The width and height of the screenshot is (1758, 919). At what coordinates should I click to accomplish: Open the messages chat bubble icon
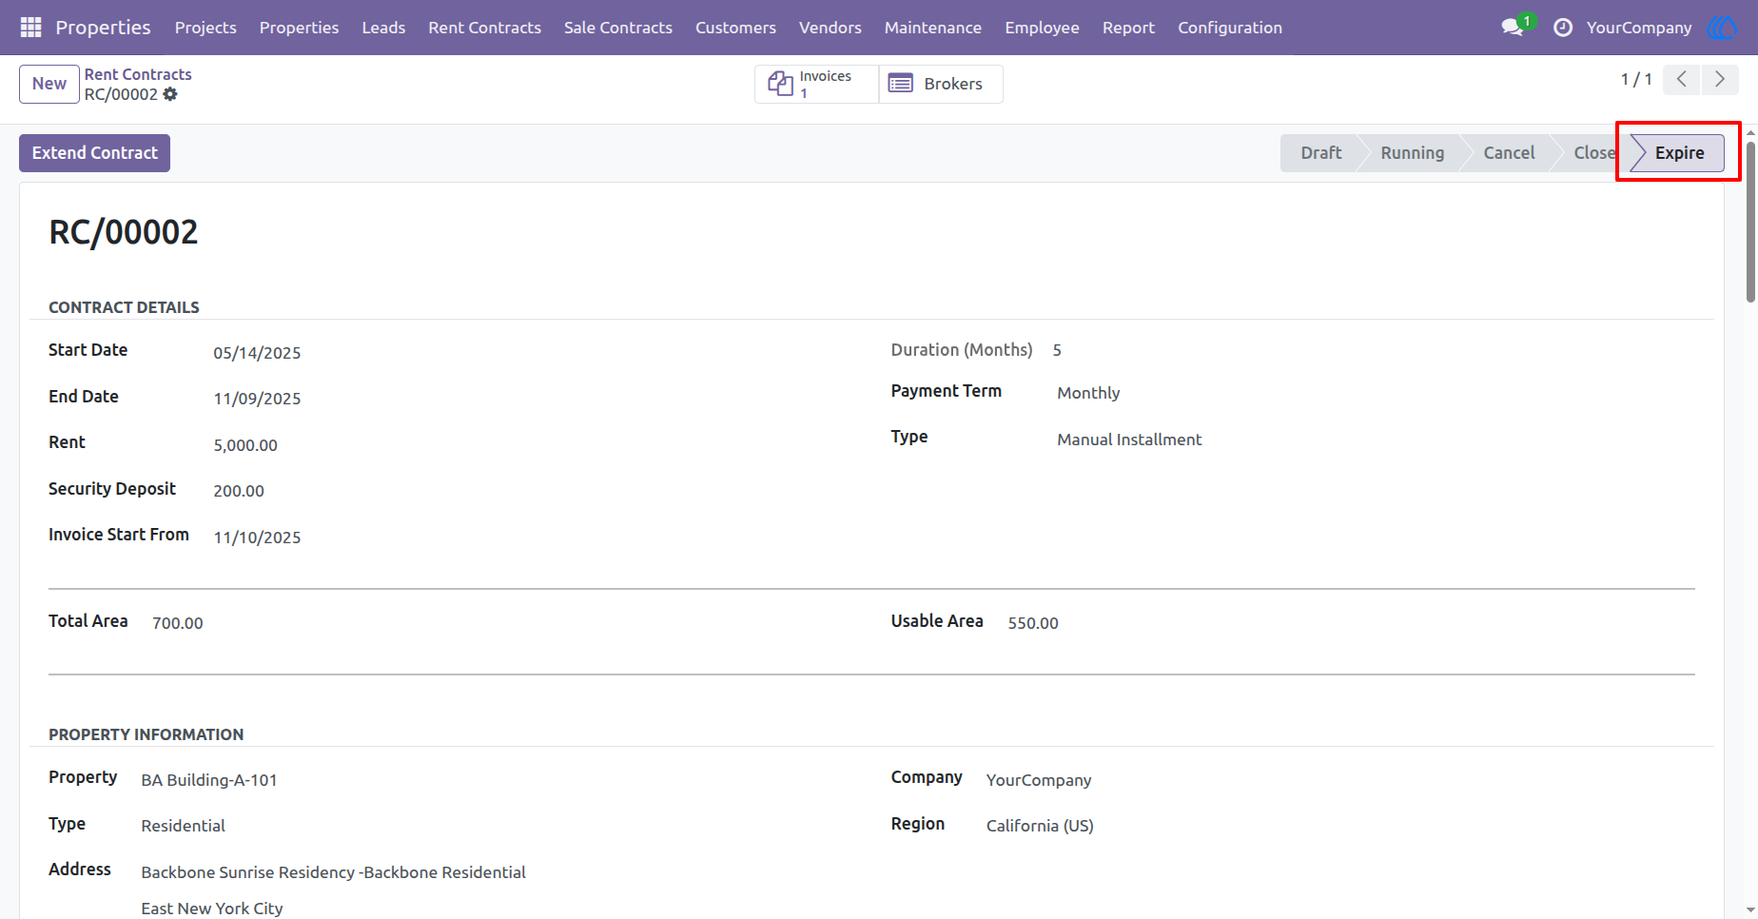(1512, 28)
